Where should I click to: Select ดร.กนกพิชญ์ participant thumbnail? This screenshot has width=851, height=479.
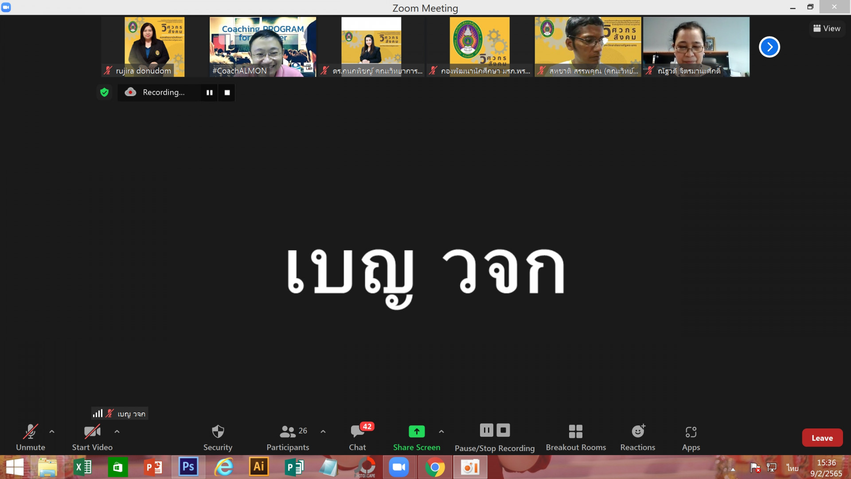point(371,47)
